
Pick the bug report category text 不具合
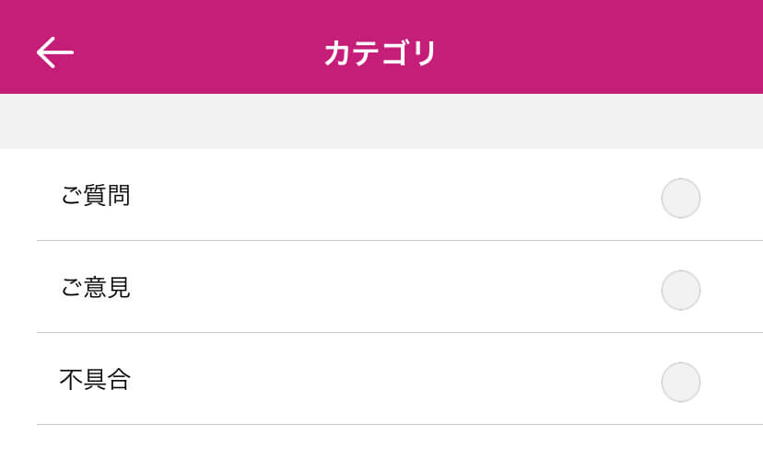[95, 380]
